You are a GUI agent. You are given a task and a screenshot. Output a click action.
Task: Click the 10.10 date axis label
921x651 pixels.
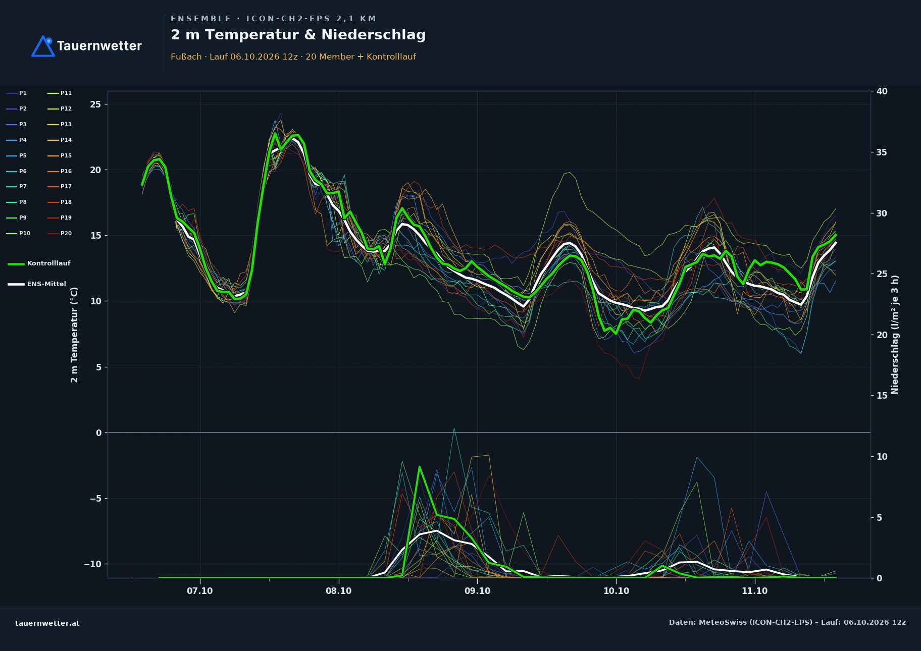click(616, 591)
